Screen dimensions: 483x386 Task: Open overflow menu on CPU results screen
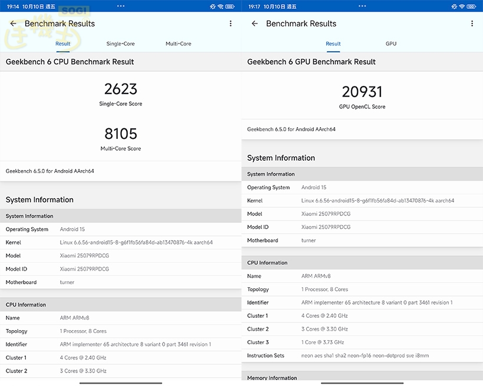(x=231, y=24)
